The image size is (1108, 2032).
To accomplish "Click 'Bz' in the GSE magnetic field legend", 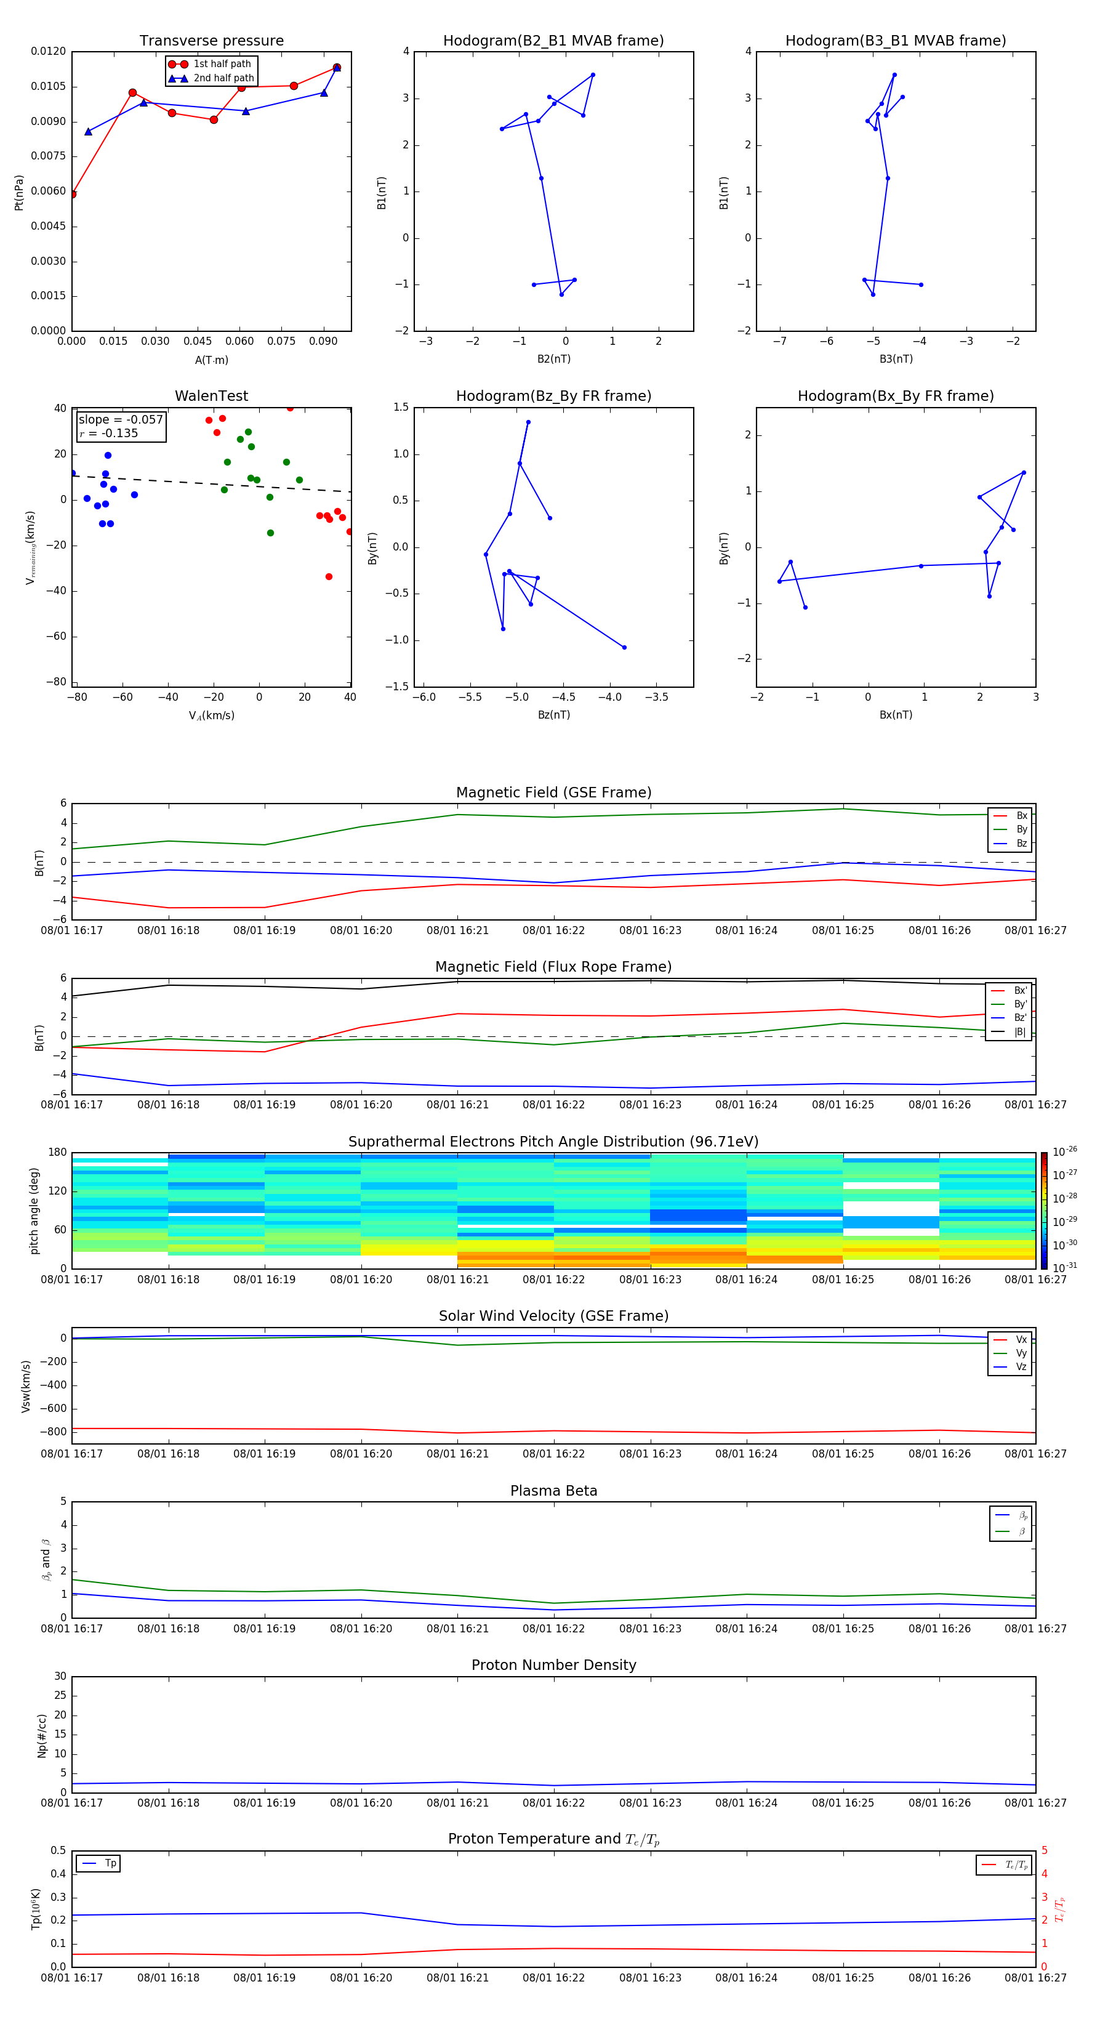I will pos(1021,843).
